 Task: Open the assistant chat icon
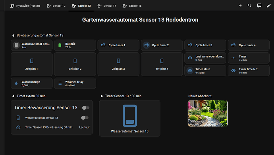(x=259, y=6)
